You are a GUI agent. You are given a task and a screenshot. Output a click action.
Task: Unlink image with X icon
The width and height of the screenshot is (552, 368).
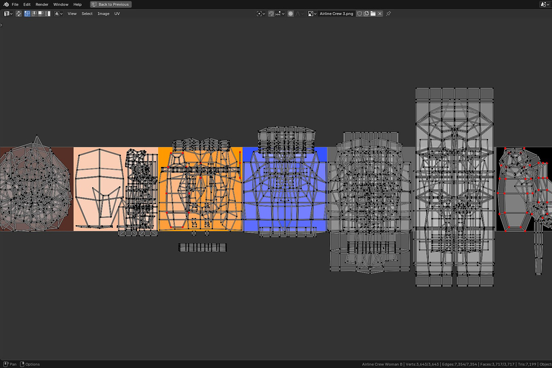[380, 14]
